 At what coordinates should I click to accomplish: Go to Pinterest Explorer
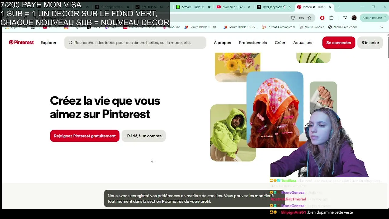point(49,43)
